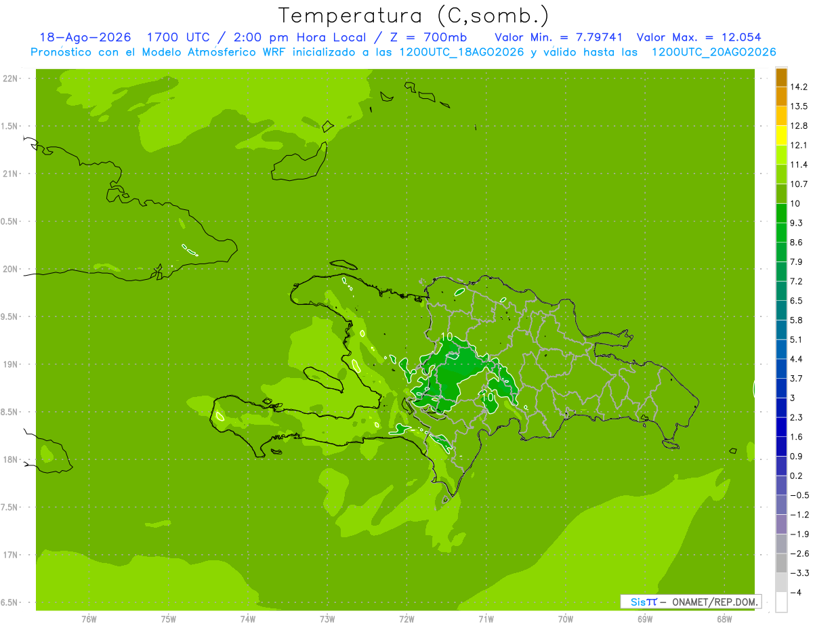This screenshot has width=813, height=628.
Task: Click the "0.9" colorbar label
Action: [x=796, y=457]
